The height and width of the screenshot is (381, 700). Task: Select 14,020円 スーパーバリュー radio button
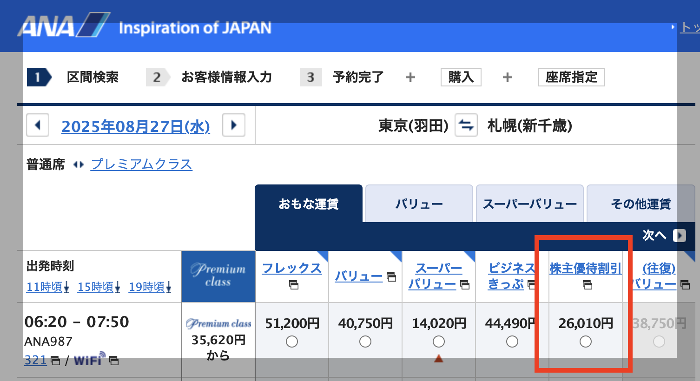point(439,342)
